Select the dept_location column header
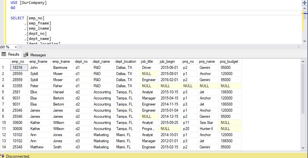This screenshot has width=308, height=158. coord(127,61)
